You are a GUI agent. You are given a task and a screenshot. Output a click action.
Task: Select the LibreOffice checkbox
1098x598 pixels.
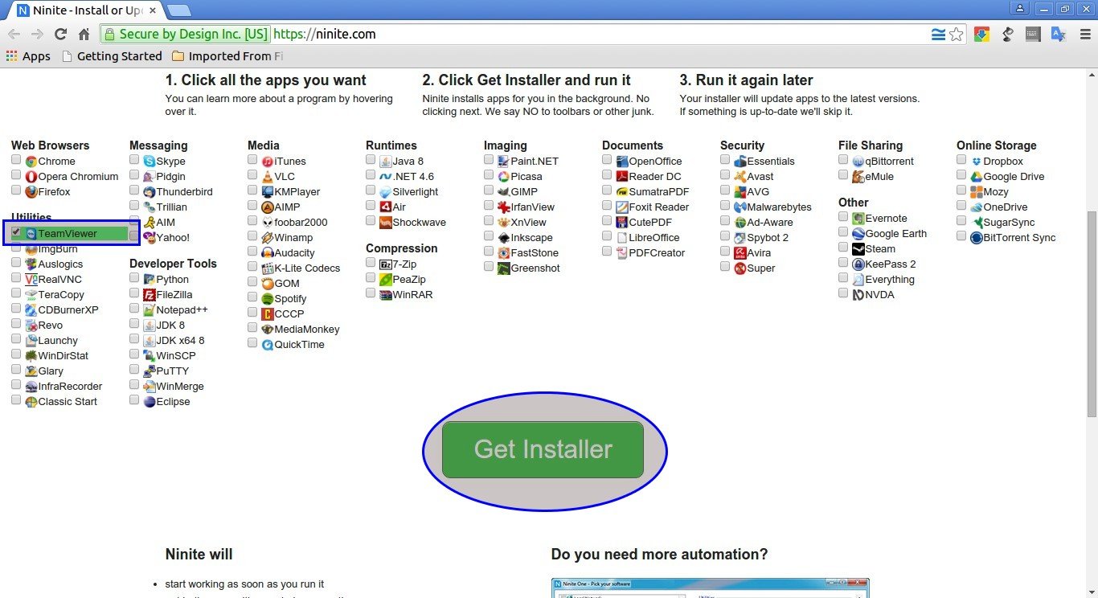[x=607, y=236]
